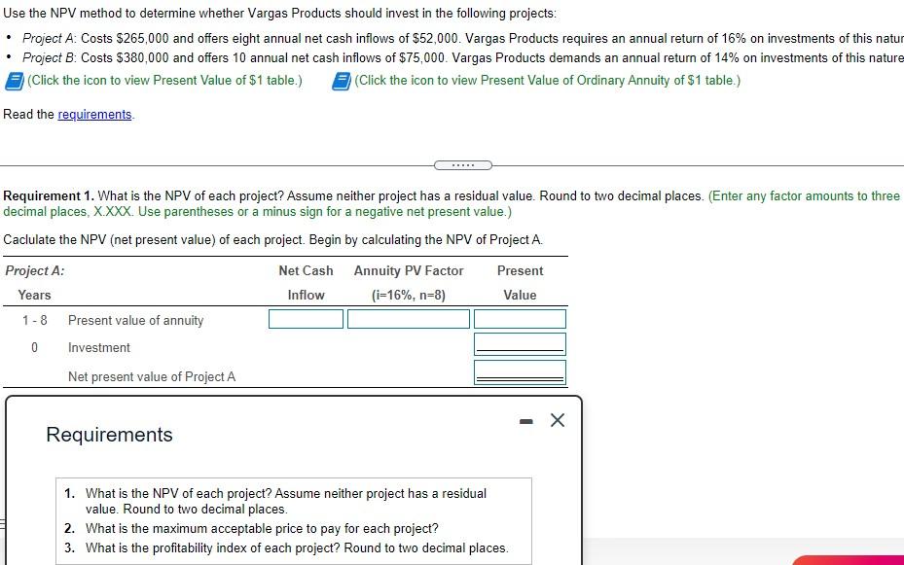Viewport: 904px width, 565px height.
Task: Click the Annuity PV Factor entry field
Action: tap(409, 318)
